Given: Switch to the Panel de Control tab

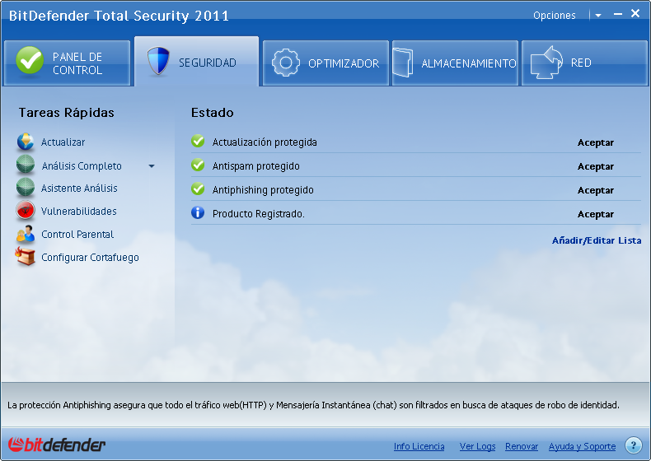Looking at the screenshot, I should point(67,63).
